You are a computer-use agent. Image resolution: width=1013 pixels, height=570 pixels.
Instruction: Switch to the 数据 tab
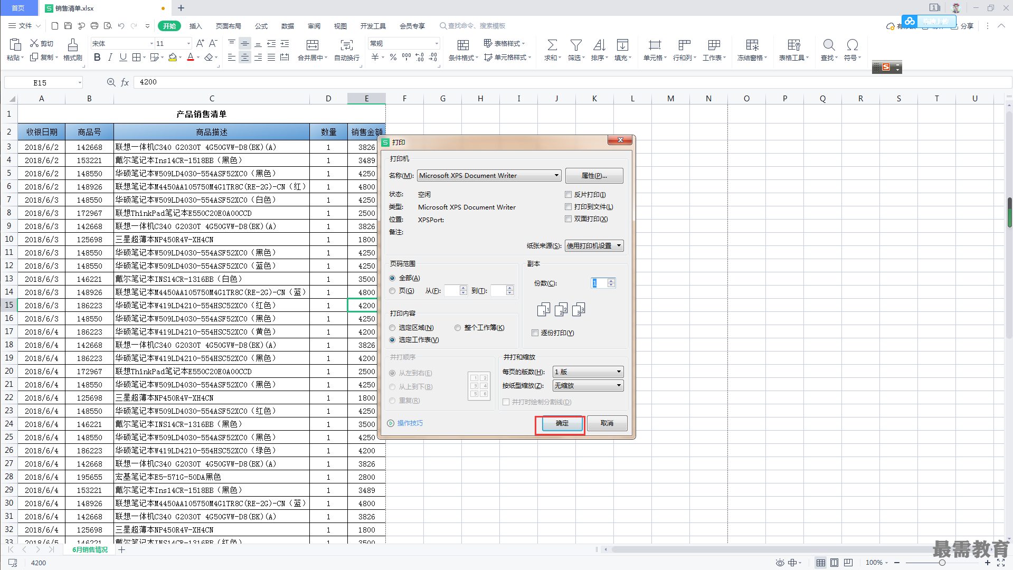[x=288, y=26]
